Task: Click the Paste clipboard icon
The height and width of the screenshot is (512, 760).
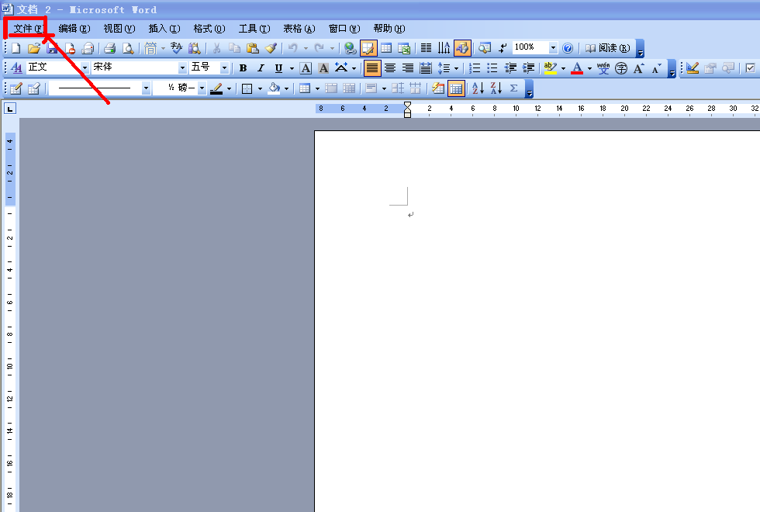Action: pos(253,48)
